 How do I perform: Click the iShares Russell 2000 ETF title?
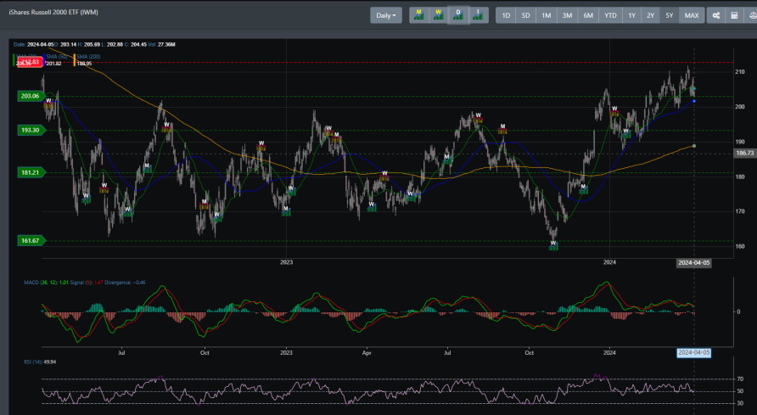point(53,12)
